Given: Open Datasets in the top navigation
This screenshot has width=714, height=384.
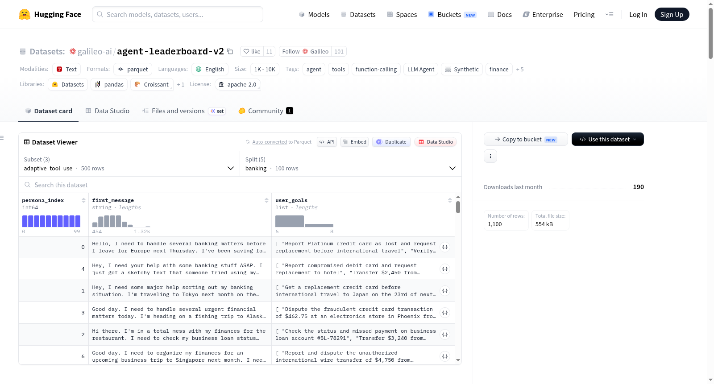Looking at the screenshot, I should click(x=358, y=14).
